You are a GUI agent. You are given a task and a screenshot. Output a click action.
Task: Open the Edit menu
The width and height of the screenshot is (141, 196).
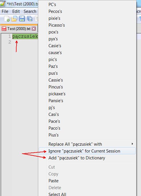(16, 11)
